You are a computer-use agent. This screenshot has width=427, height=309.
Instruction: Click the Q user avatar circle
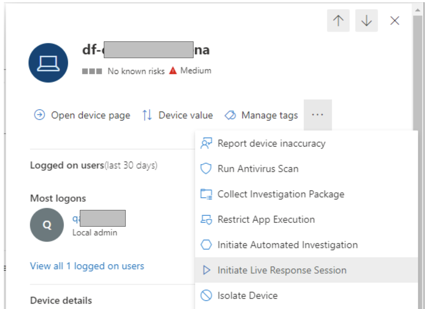tap(47, 225)
